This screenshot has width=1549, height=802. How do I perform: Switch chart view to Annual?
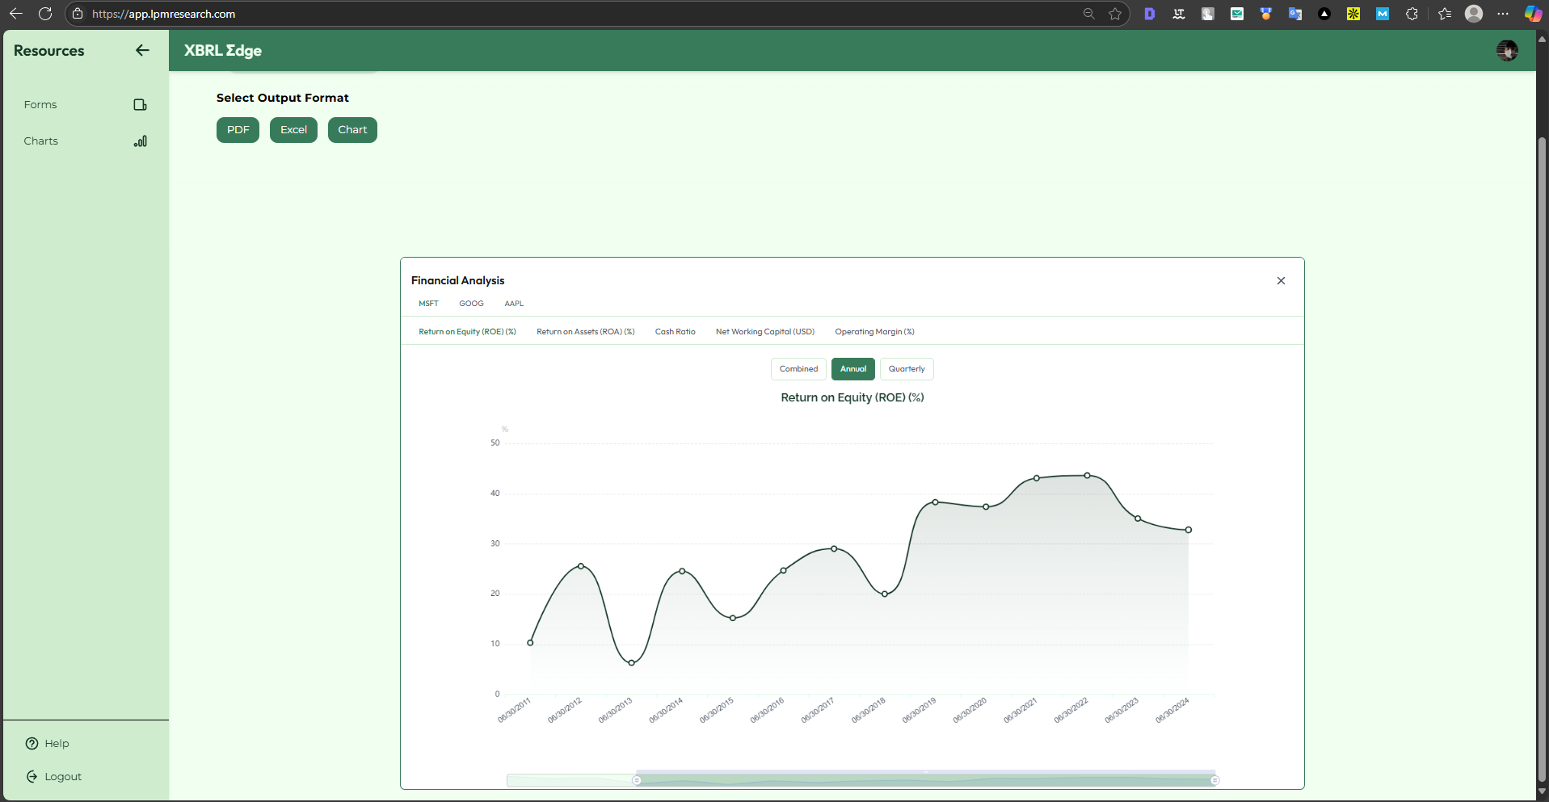click(x=853, y=369)
